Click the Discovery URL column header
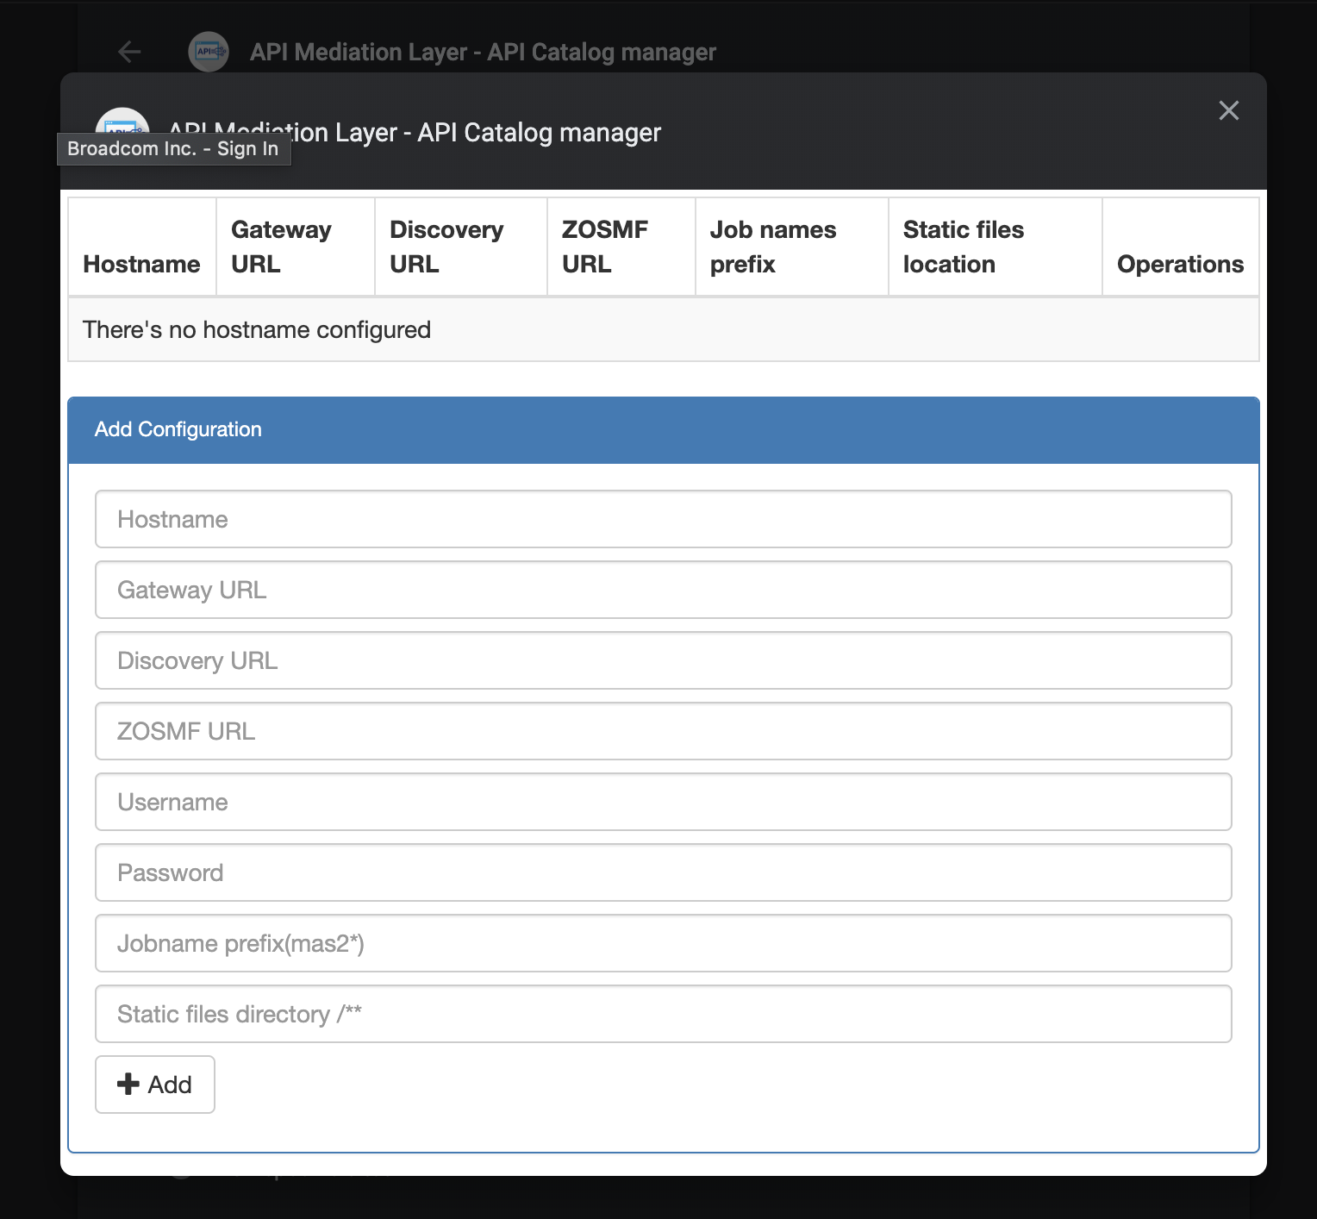Viewport: 1317px width, 1219px height. 461,247
